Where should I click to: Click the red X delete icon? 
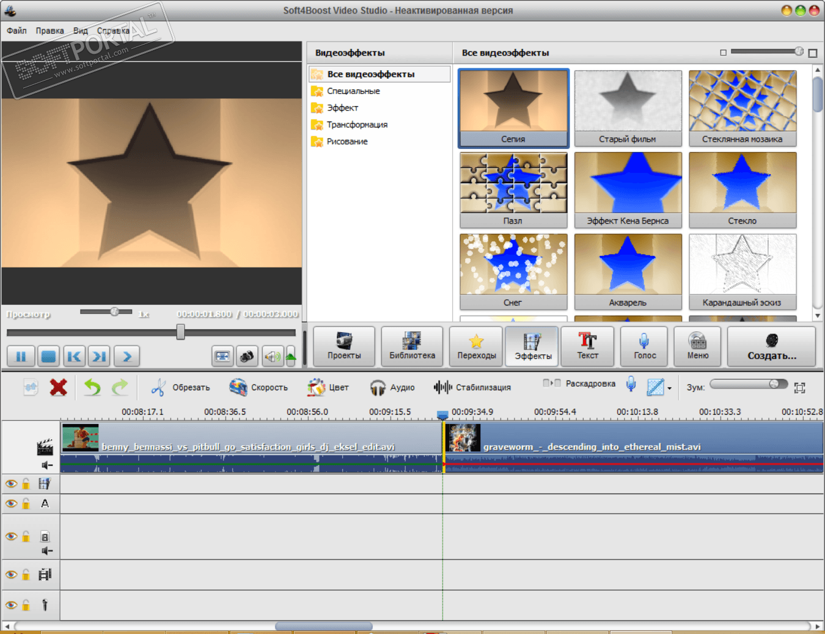click(59, 387)
